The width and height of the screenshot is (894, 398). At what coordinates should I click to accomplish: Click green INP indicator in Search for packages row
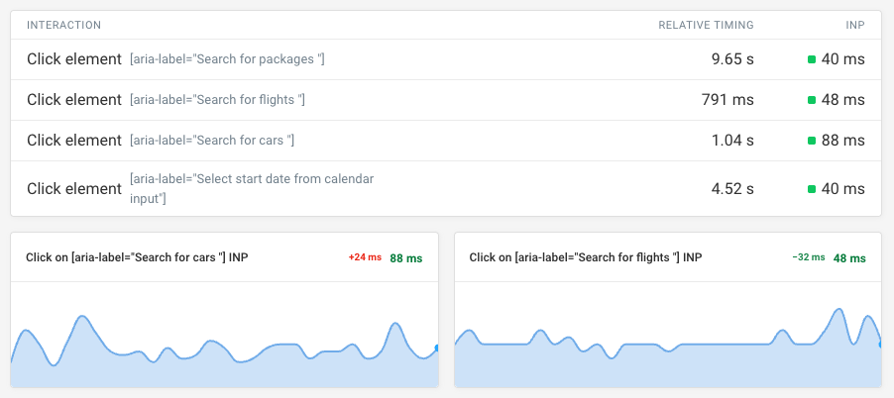(x=812, y=59)
